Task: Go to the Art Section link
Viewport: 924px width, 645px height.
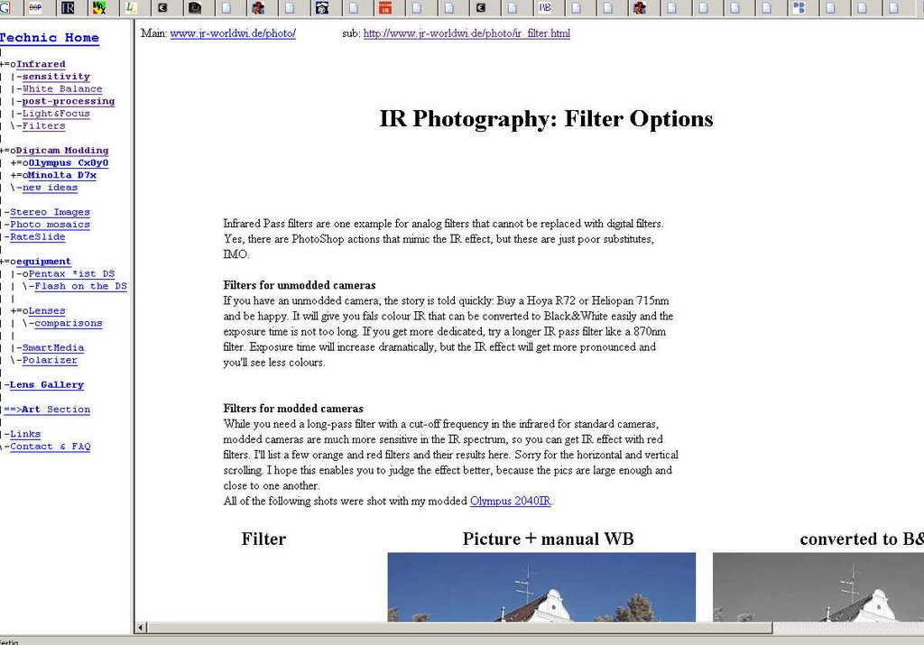Action: (x=47, y=410)
